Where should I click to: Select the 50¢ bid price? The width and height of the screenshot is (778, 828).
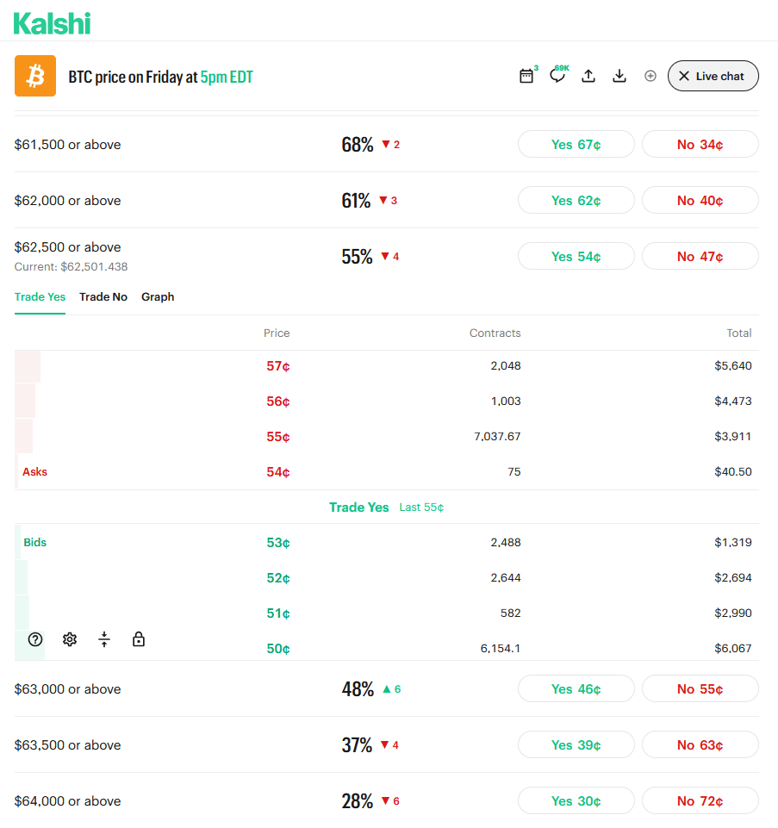click(277, 649)
